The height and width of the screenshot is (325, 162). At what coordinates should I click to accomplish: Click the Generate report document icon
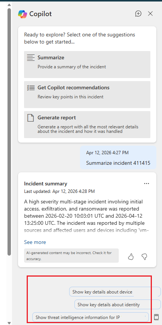click(30, 118)
